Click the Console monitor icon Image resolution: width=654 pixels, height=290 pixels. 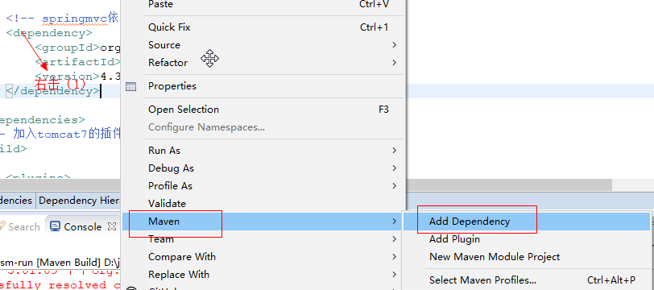coord(55,226)
